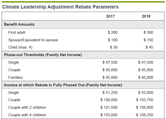The image size is (166, 119).
Task: Click the $ 300 first adult value
Action: coord(148,32)
